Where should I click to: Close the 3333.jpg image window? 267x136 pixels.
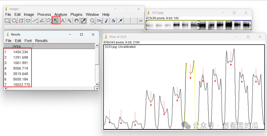coord(246,13)
